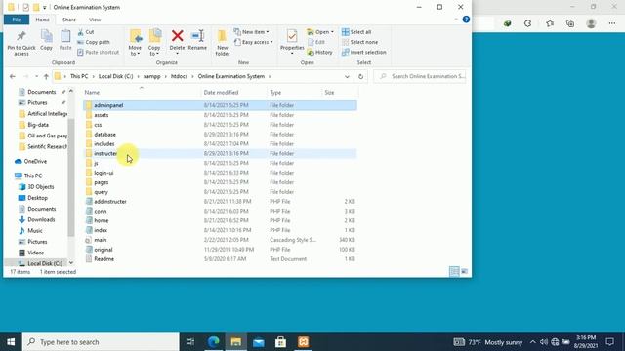
Task: Open XAMPP from taskbar
Action: click(303, 342)
